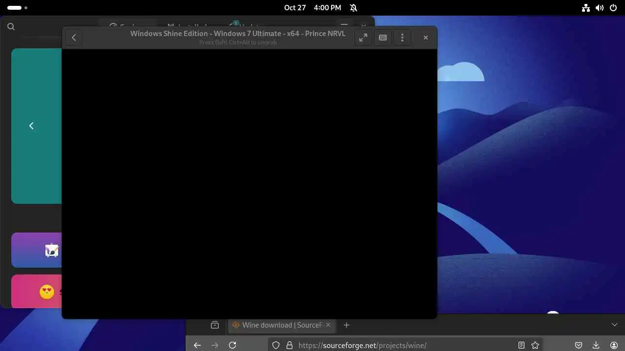Open the three-dot VM options menu

(402, 38)
